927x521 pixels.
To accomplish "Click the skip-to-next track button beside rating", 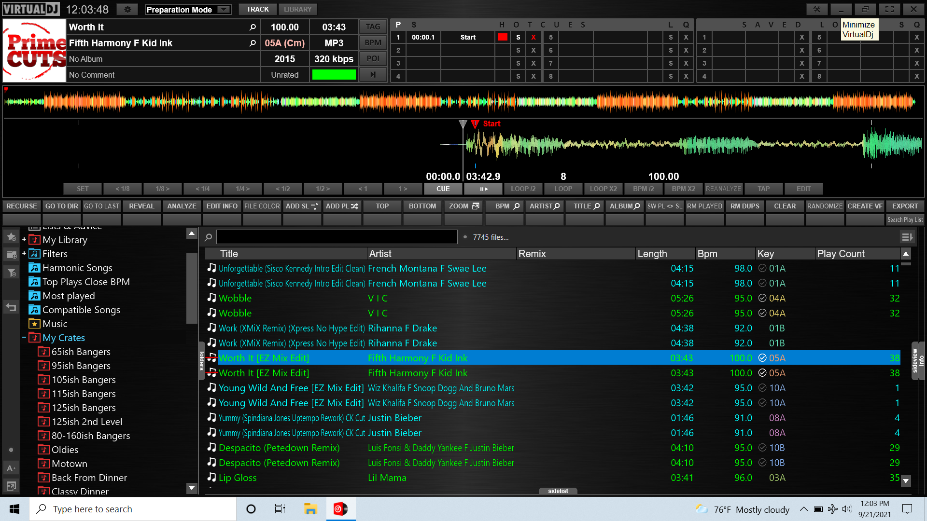I will pos(373,75).
